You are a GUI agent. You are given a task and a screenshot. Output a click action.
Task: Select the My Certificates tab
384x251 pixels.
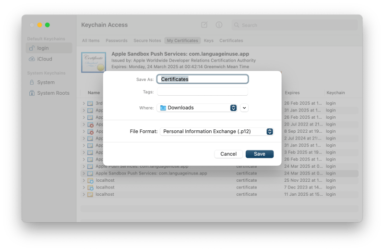[182, 40]
